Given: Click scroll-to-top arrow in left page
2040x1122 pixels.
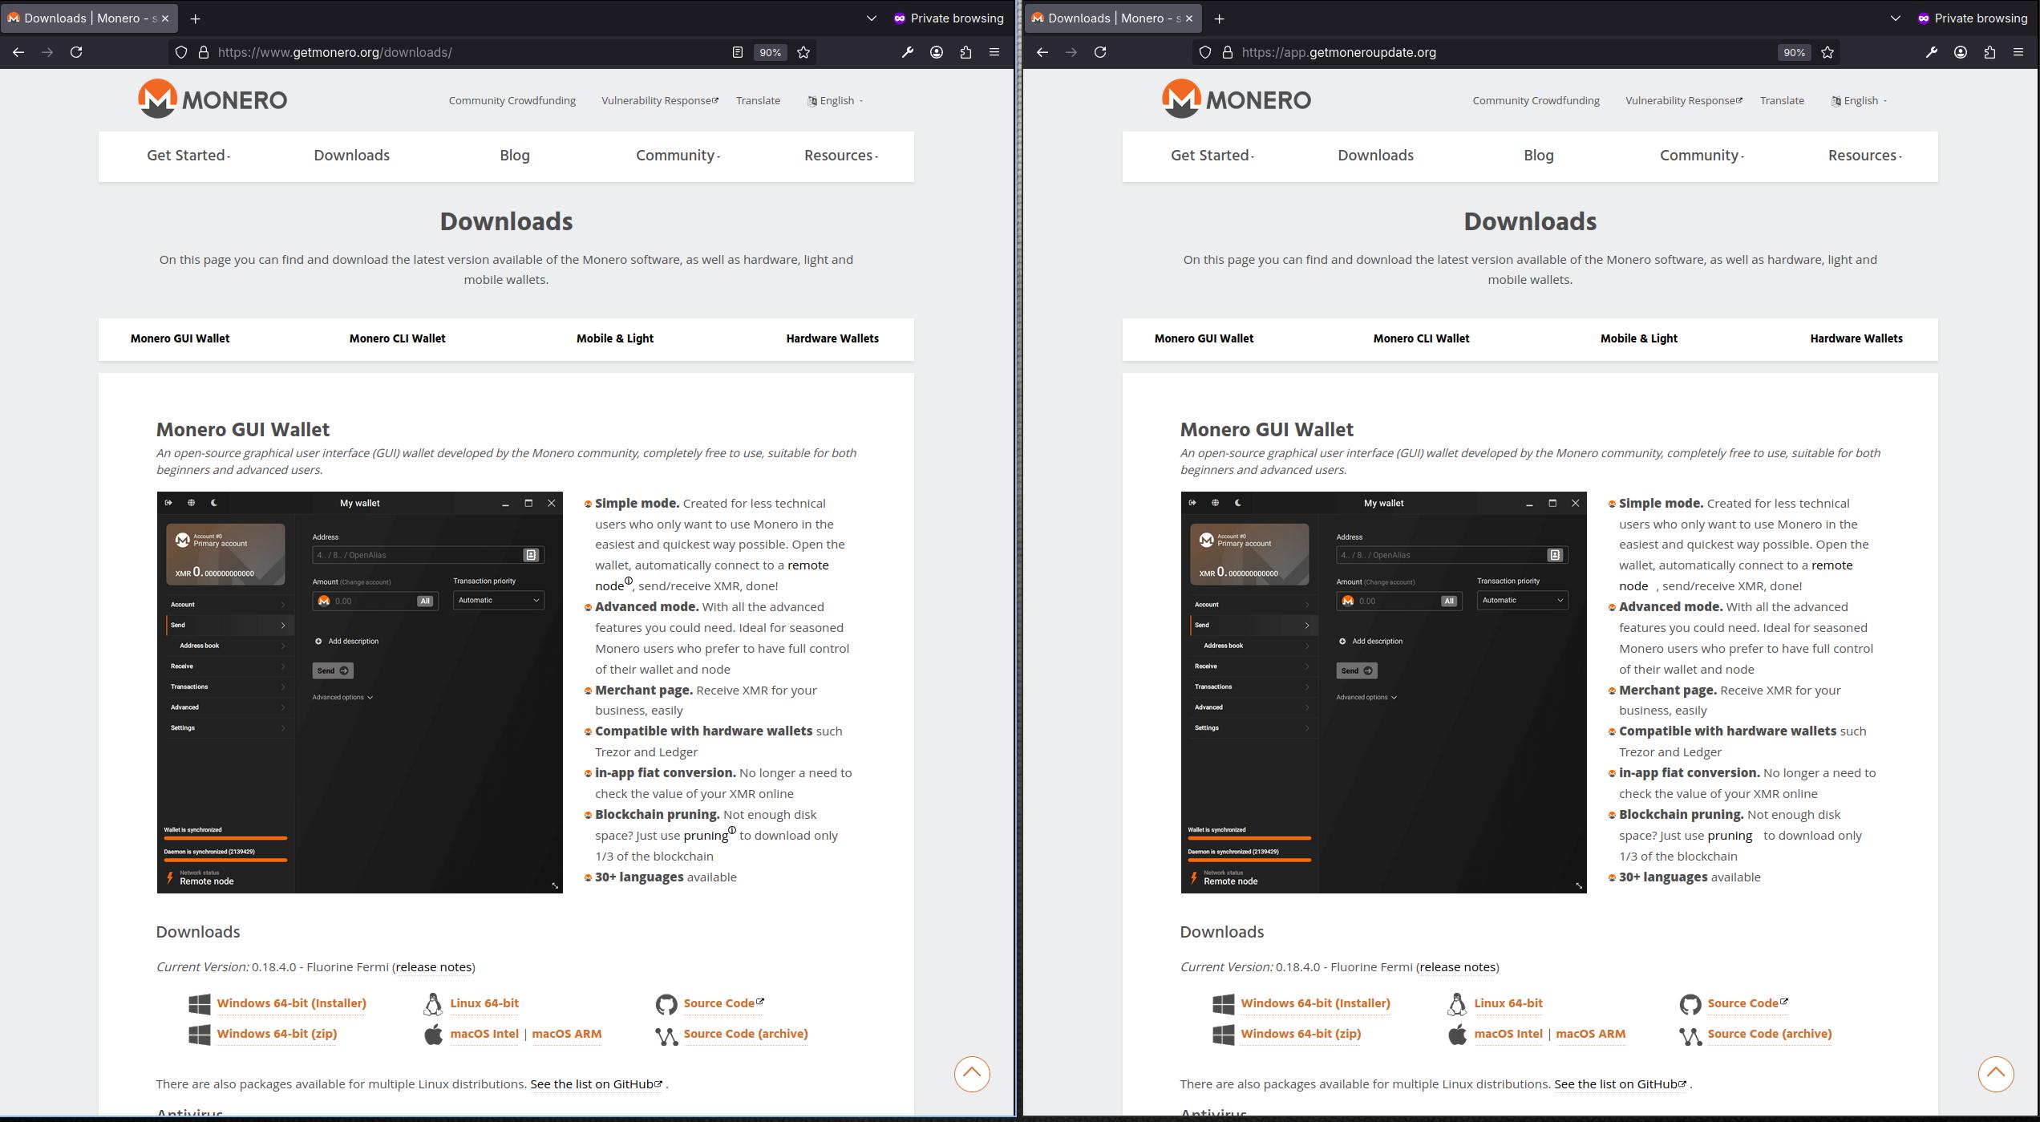Looking at the screenshot, I should pyautogui.click(x=972, y=1073).
